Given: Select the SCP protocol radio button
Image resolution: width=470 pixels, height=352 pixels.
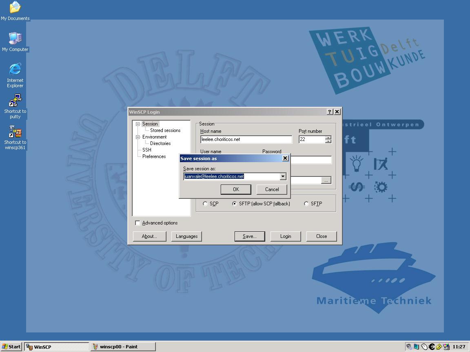Looking at the screenshot, I should 205,204.
